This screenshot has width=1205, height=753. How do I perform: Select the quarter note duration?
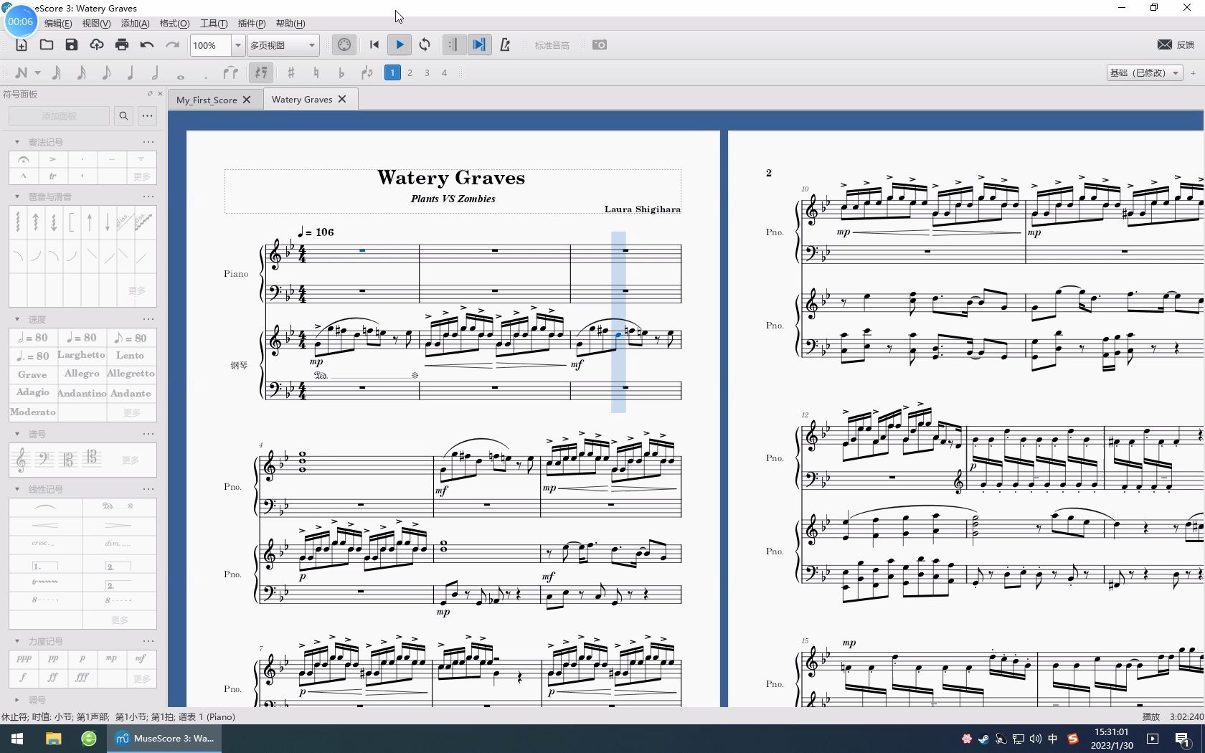pyautogui.click(x=131, y=72)
